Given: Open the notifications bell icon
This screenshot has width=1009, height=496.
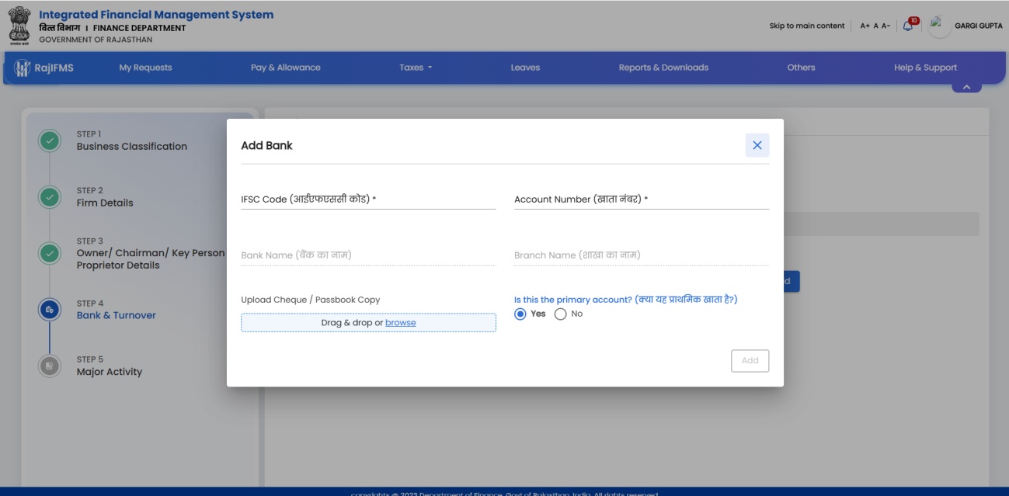Looking at the screenshot, I should pos(908,26).
